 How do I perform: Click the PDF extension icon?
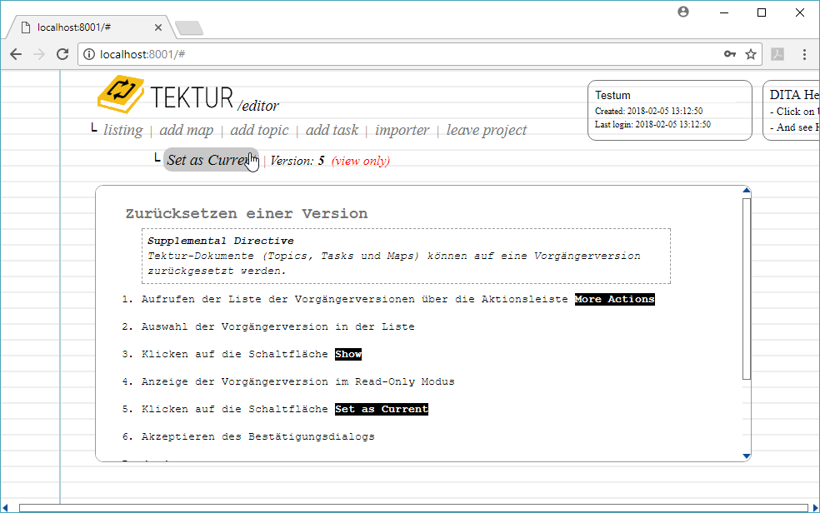coord(777,54)
